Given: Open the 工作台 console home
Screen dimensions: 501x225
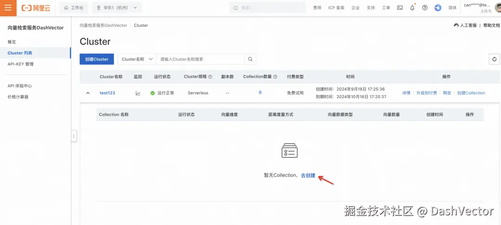Looking at the screenshot, I should pyautogui.click(x=74, y=8).
